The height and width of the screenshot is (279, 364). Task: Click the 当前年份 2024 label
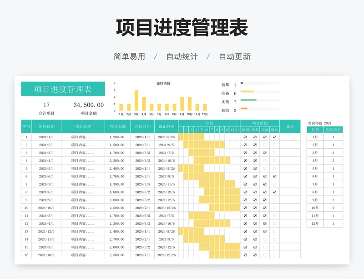pos(319,123)
